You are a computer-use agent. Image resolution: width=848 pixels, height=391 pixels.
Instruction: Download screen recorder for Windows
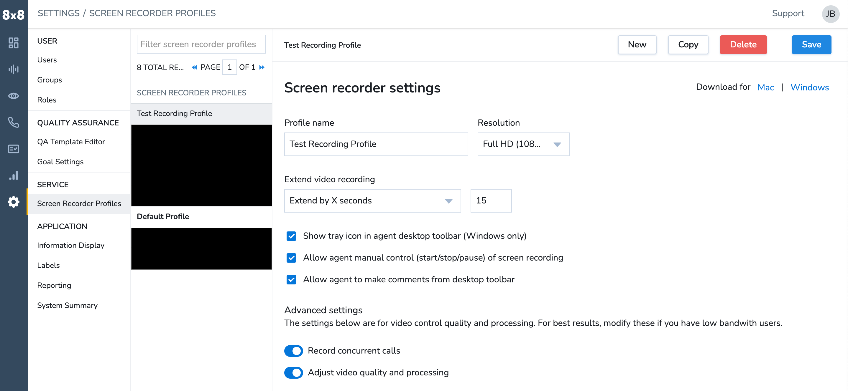[x=809, y=87]
